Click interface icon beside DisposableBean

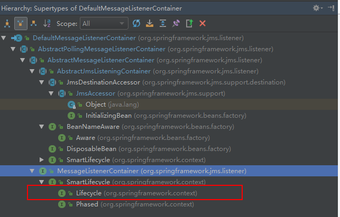point(52,149)
